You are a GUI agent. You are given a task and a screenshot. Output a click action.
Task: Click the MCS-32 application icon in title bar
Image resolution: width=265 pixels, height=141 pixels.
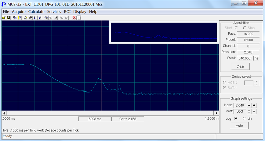click(x=4, y=4)
